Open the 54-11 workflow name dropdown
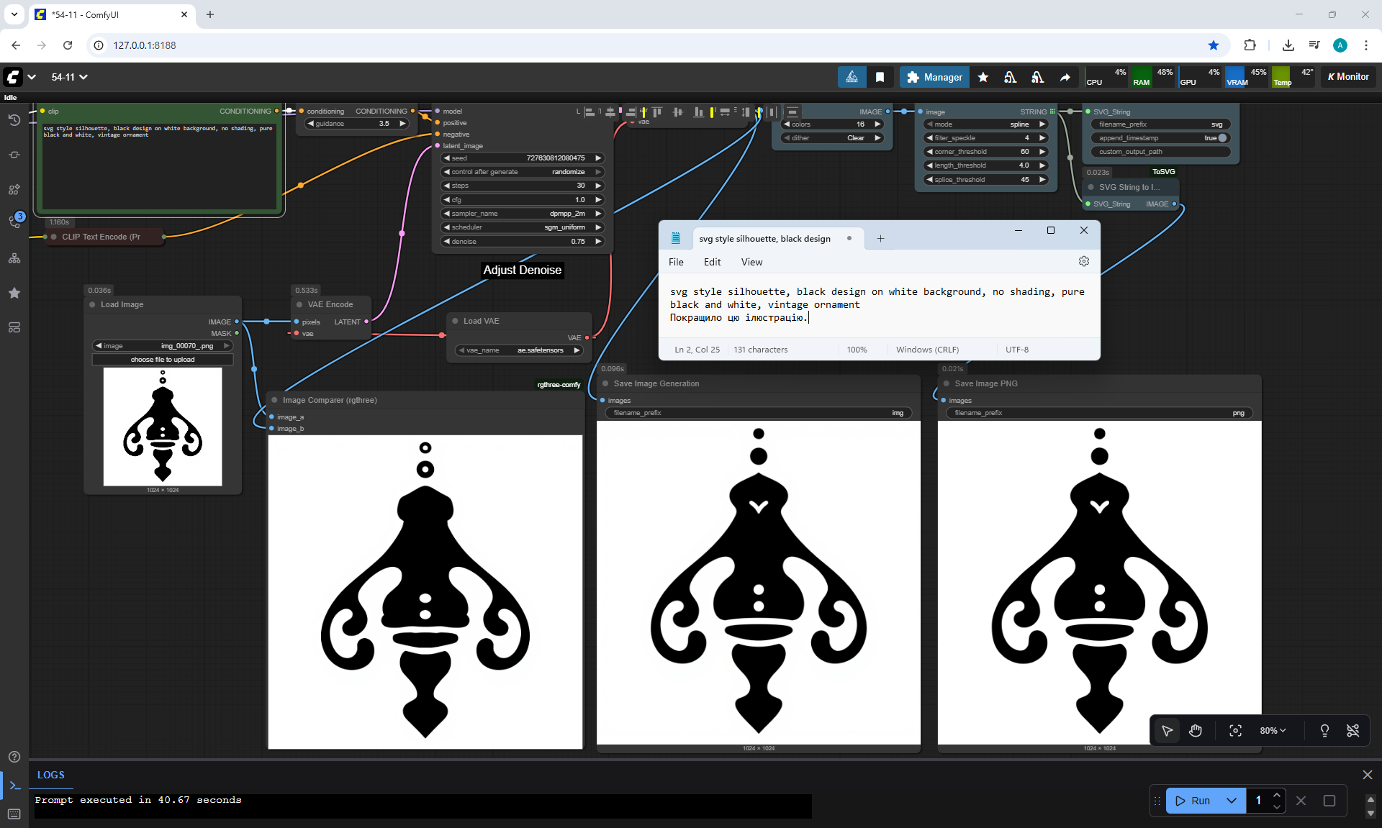 click(x=69, y=77)
